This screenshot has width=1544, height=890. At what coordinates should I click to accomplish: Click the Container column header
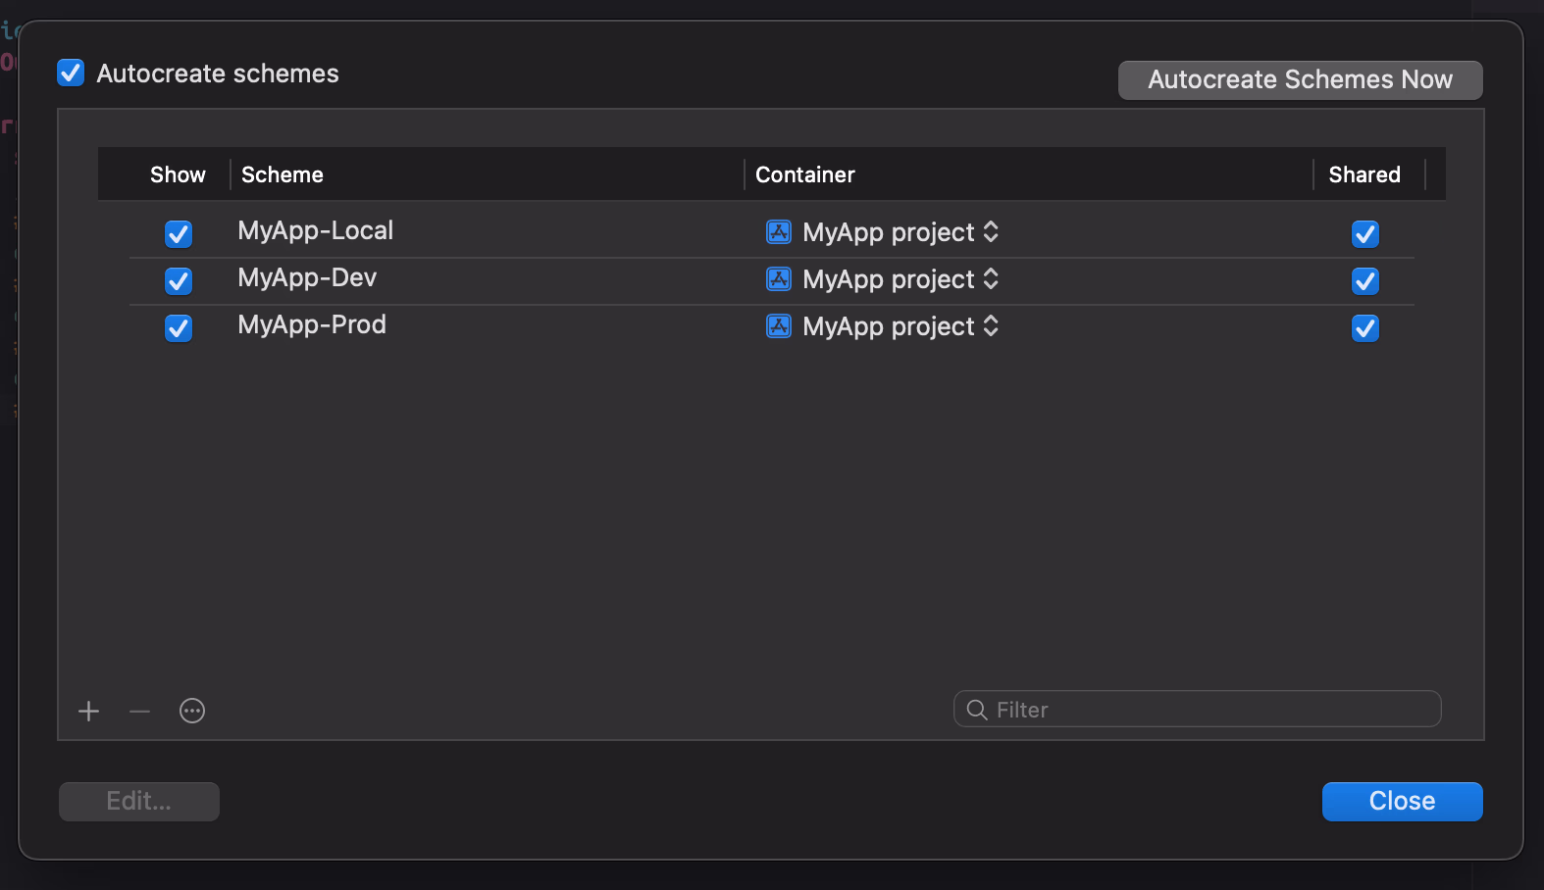point(804,174)
